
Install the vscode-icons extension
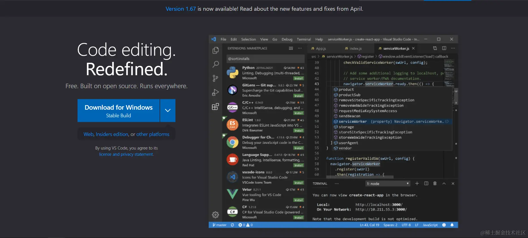[299, 183]
